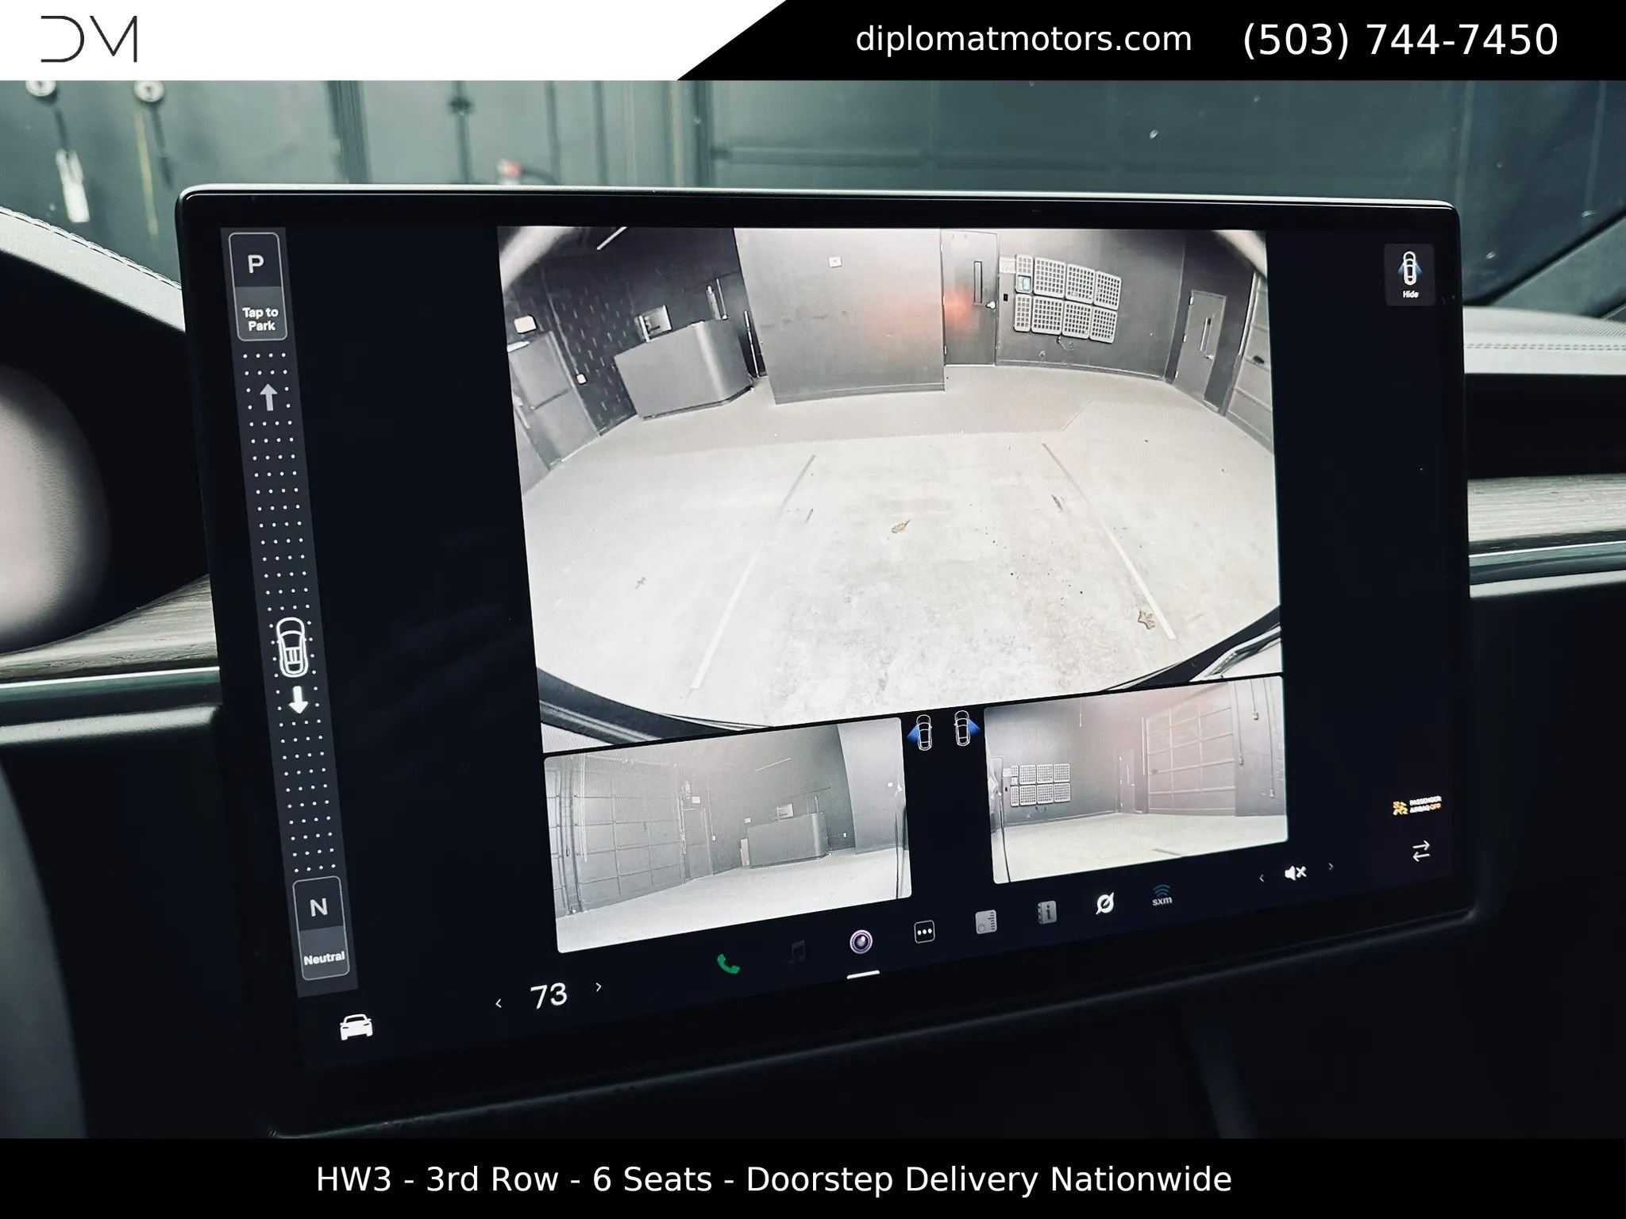Open the three-dots app launcher

click(x=924, y=931)
